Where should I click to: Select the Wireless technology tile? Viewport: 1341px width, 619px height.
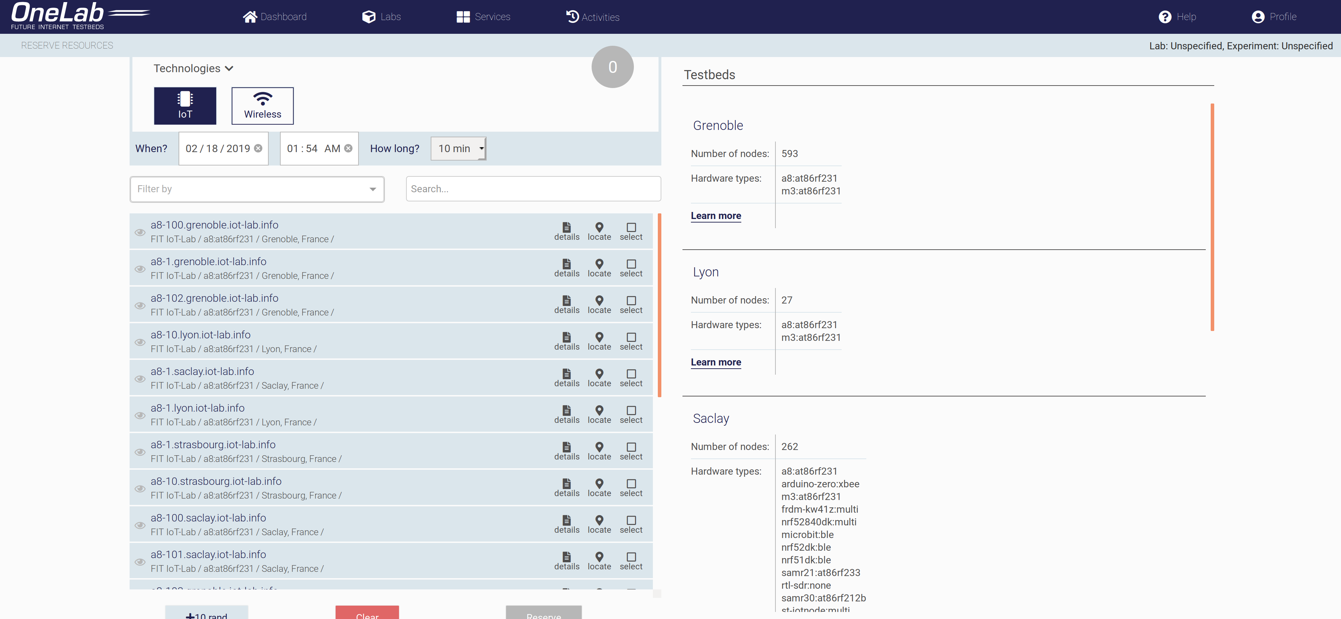(x=262, y=106)
